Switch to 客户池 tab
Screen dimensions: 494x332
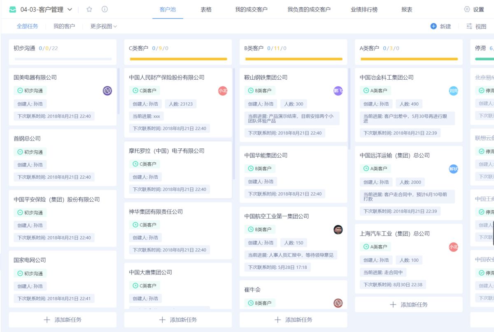(x=167, y=9)
